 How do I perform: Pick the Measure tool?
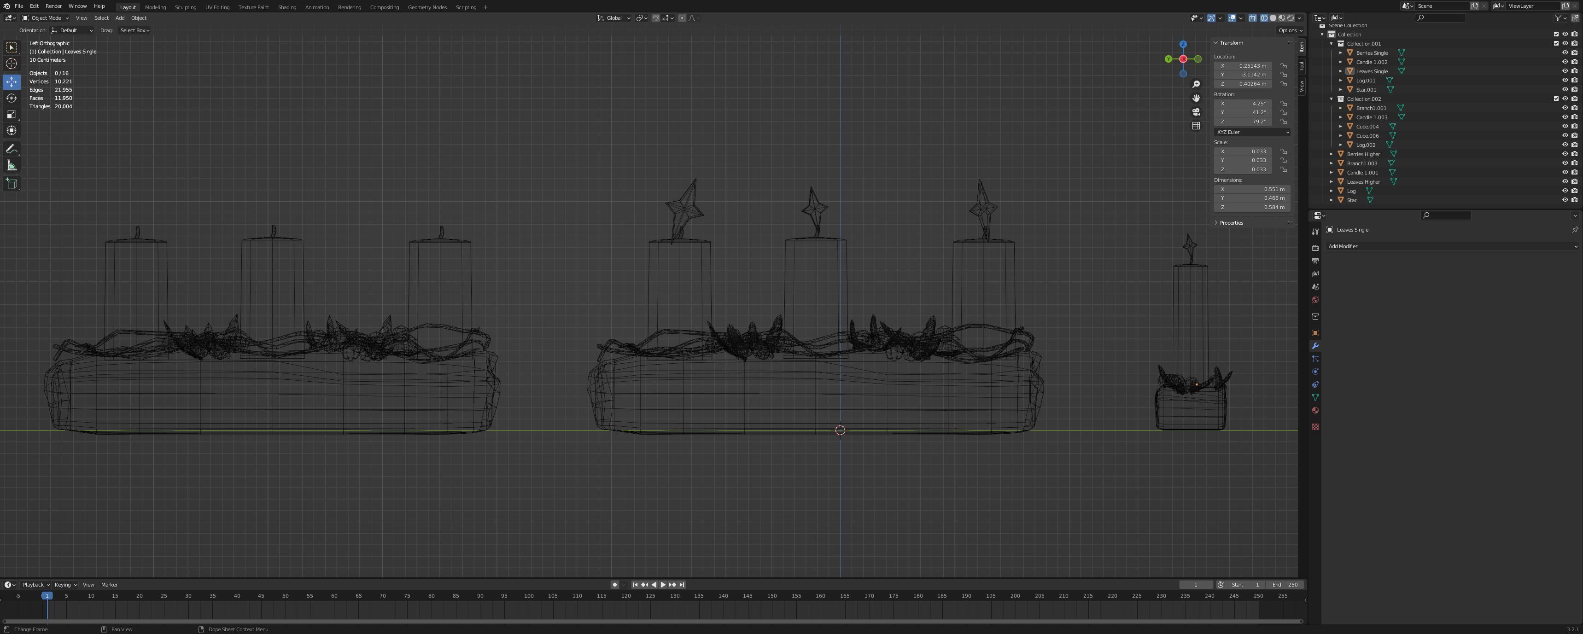click(12, 165)
